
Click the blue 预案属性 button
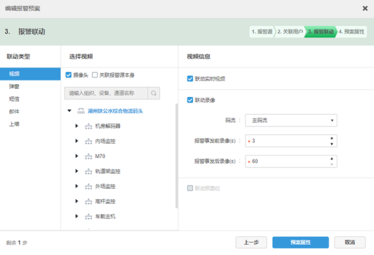[x=301, y=242]
